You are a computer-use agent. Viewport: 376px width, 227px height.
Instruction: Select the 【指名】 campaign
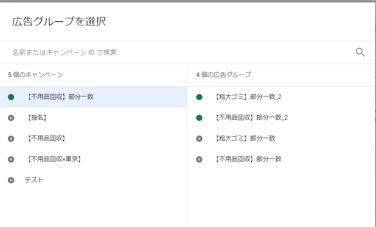[94, 118]
